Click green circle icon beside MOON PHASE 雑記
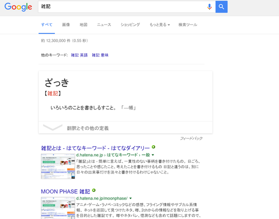 tap(94, 190)
